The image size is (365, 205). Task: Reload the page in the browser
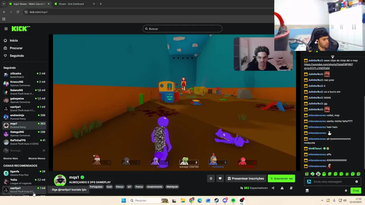coord(18,12)
